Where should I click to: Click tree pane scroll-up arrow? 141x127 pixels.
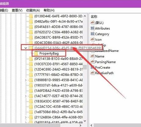point(85,16)
